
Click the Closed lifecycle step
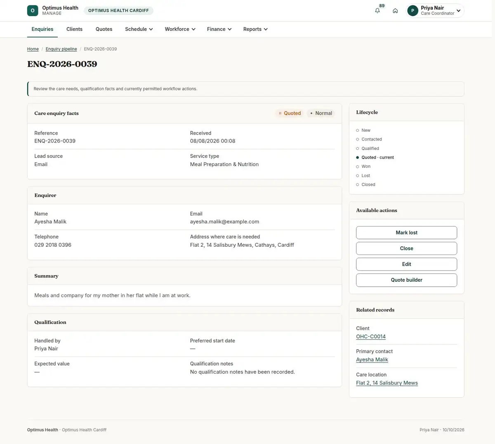point(366,185)
